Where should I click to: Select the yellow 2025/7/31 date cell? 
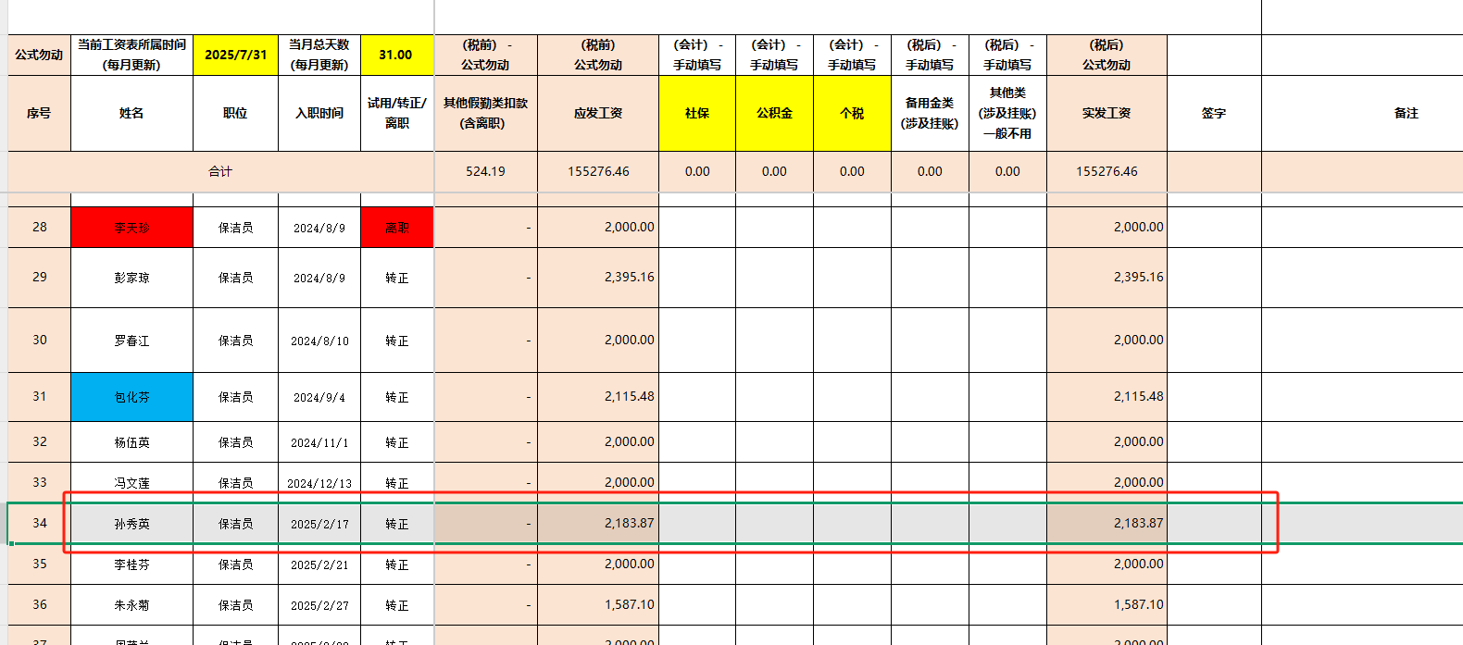tap(235, 56)
